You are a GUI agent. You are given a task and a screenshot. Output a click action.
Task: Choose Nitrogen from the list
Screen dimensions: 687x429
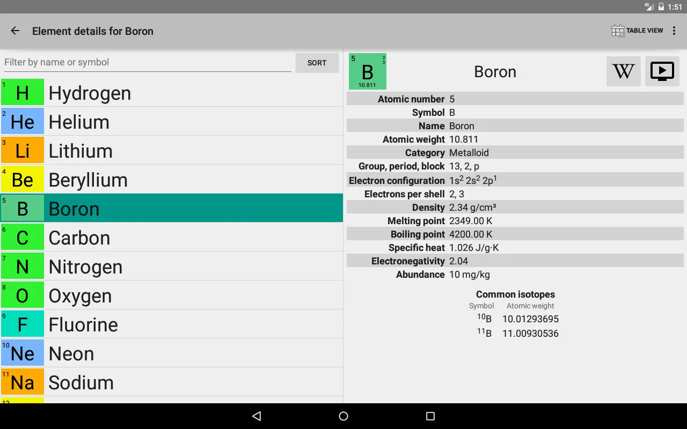[x=193, y=267]
